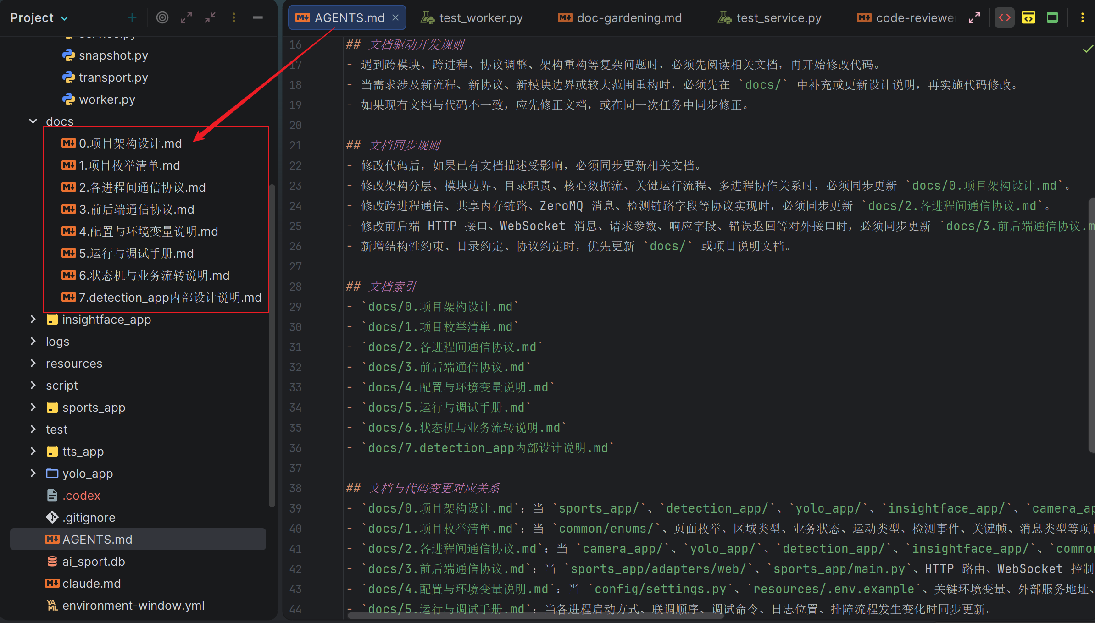This screenshot has height=623, width=1095.
Task: Expand the insightface_app folder
Action: [33, 320]
